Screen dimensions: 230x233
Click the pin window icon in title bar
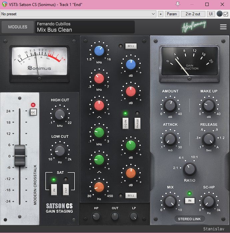(x=178, y=4)
